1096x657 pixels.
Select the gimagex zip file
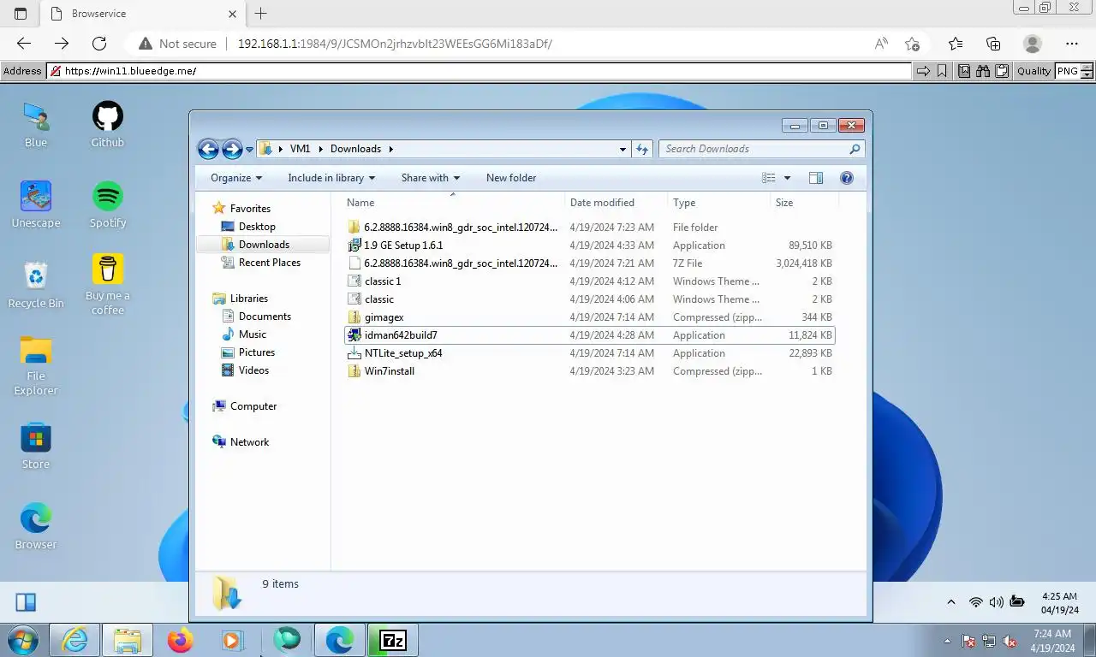(589, 317)
